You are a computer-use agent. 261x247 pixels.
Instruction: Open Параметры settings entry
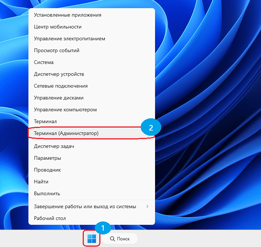pyautogui.click(x=47, y=158)
